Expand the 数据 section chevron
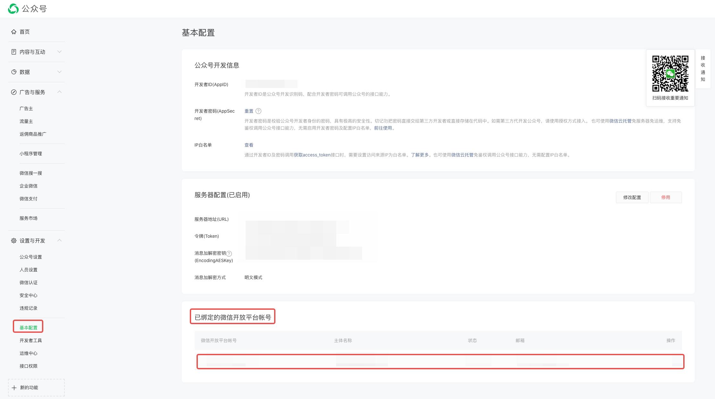Viewport: 715px width, 399px height. [59, 72]
